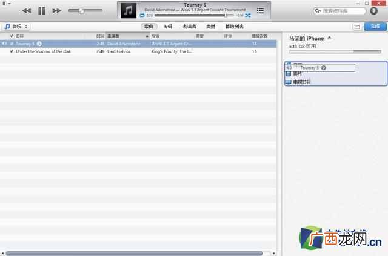Click the speaker icon on Tourney 5 row
Screen dimensions: 388x256
(x=4, y=44)
